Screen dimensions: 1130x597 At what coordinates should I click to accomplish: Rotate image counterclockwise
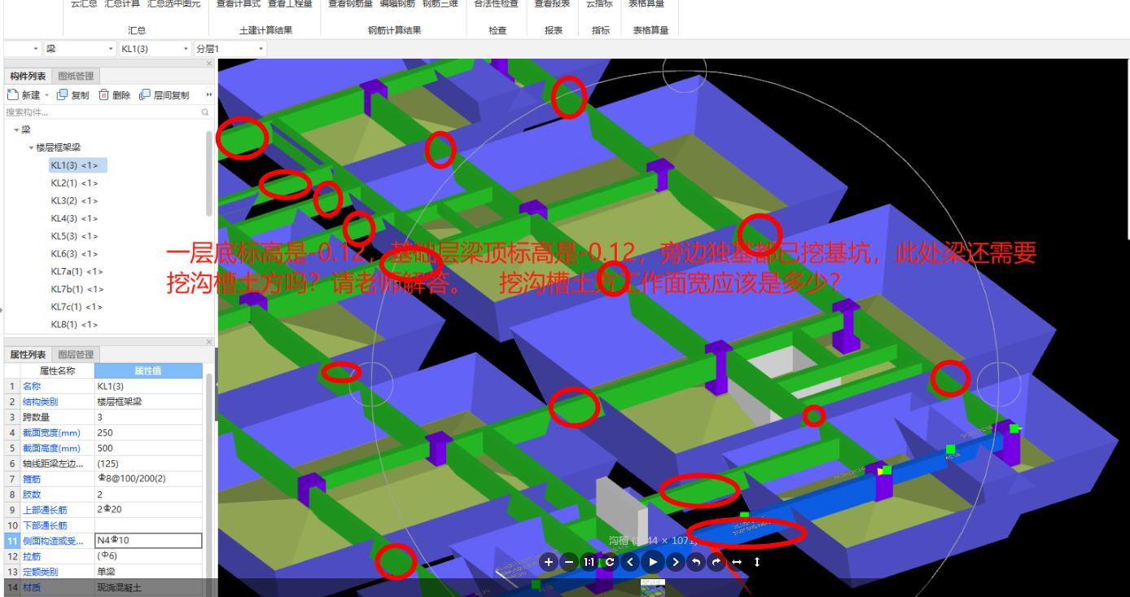coord(696,562)
